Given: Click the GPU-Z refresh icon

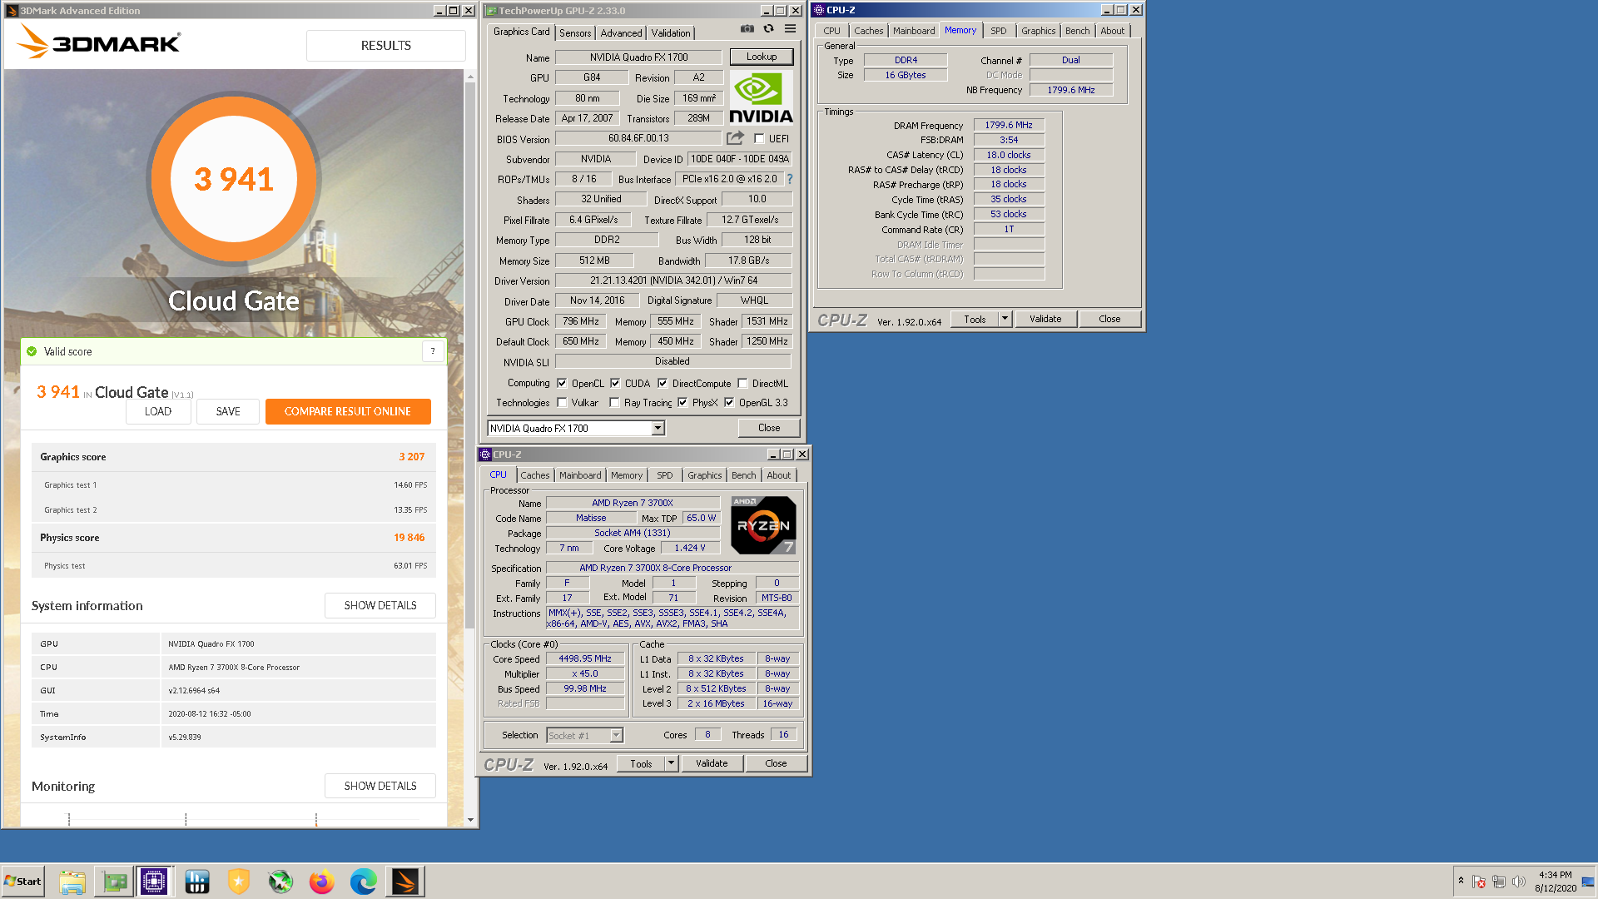Looking at the screenshot, I should tap(768, 29).
